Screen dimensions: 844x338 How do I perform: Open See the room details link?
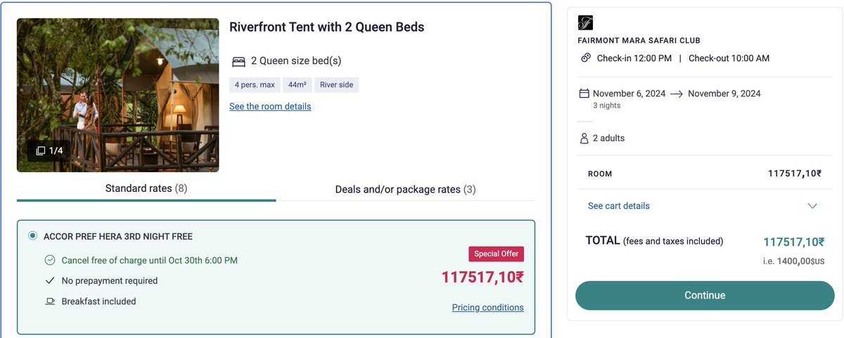[x=270, y=106]
